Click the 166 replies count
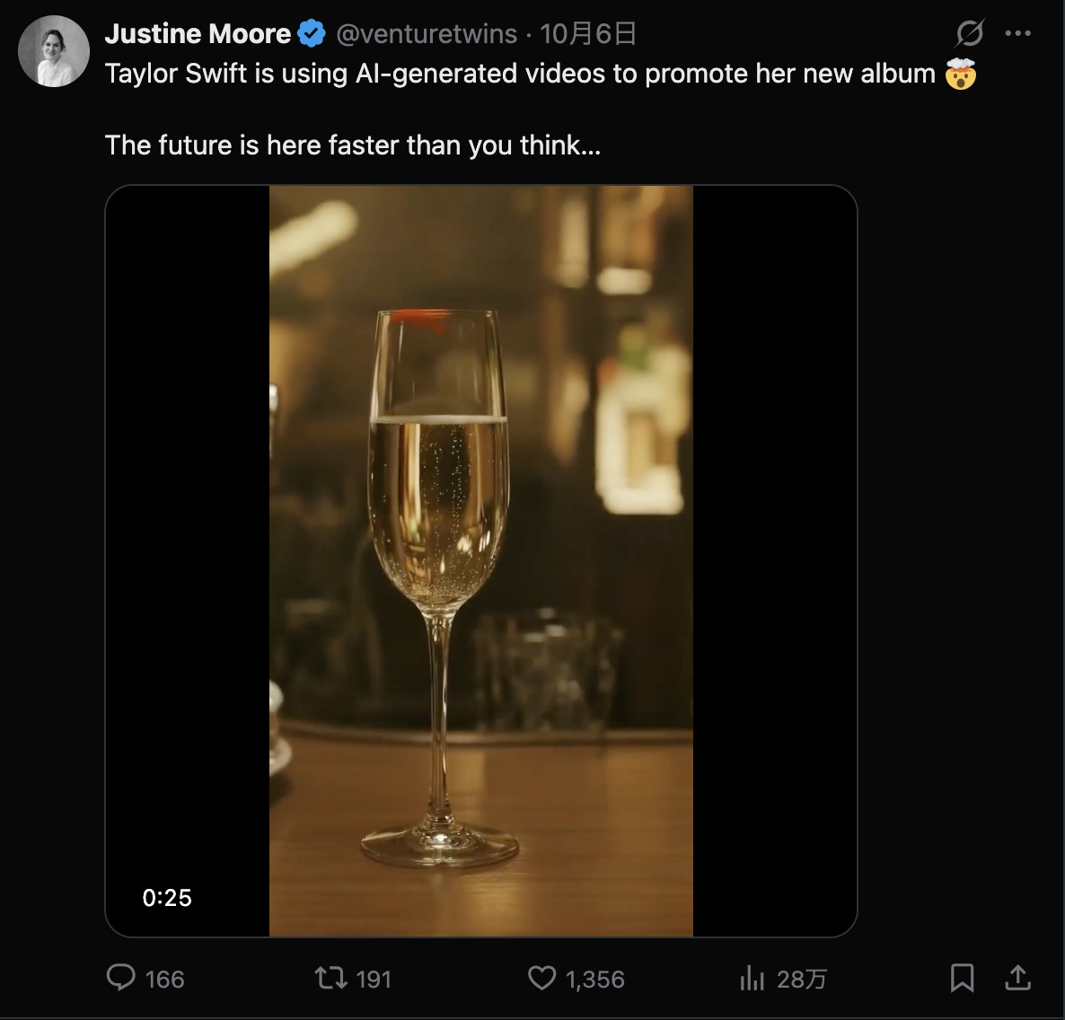The width and height of the screenshot is (1065, 1020). (165, 980)
